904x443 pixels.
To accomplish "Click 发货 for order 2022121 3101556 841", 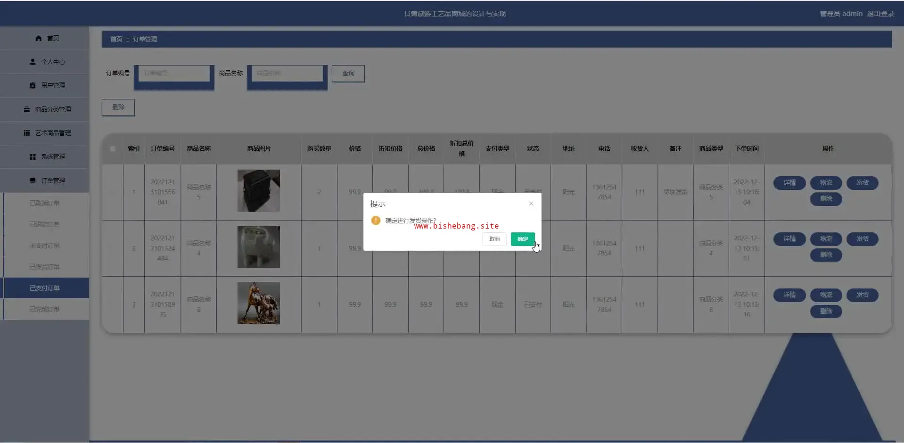I will coord(863,182).
